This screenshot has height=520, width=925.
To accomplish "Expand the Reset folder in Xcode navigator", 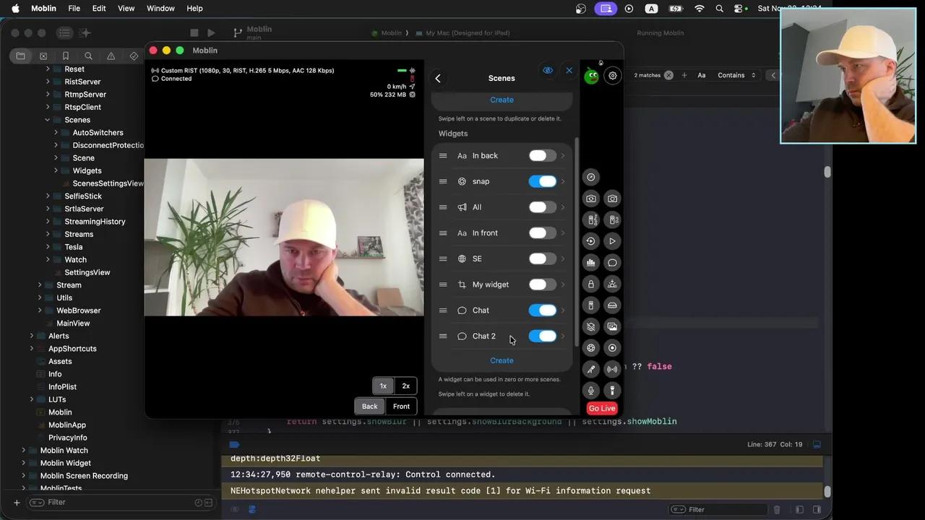I will coord(48,69).
